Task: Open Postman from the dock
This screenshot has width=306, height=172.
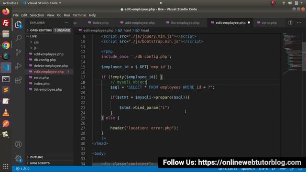Action: click(6, 124)
